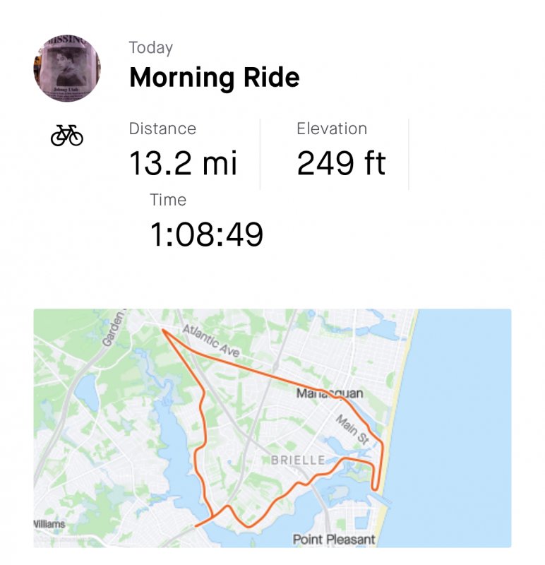
Task: Click the Time stat label
Action: [x=168, y=200]
